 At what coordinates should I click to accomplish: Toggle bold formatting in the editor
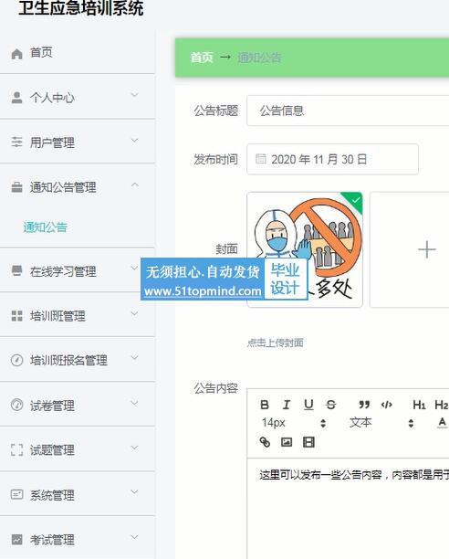click(265, 405)
